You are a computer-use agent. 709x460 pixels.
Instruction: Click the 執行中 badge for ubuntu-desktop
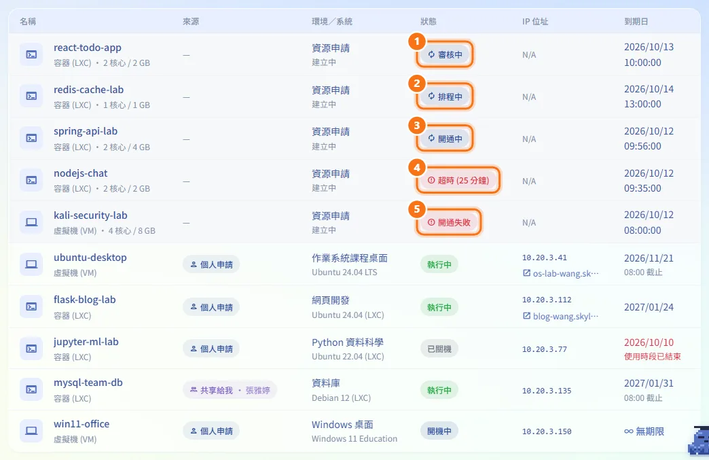[439, 264]
